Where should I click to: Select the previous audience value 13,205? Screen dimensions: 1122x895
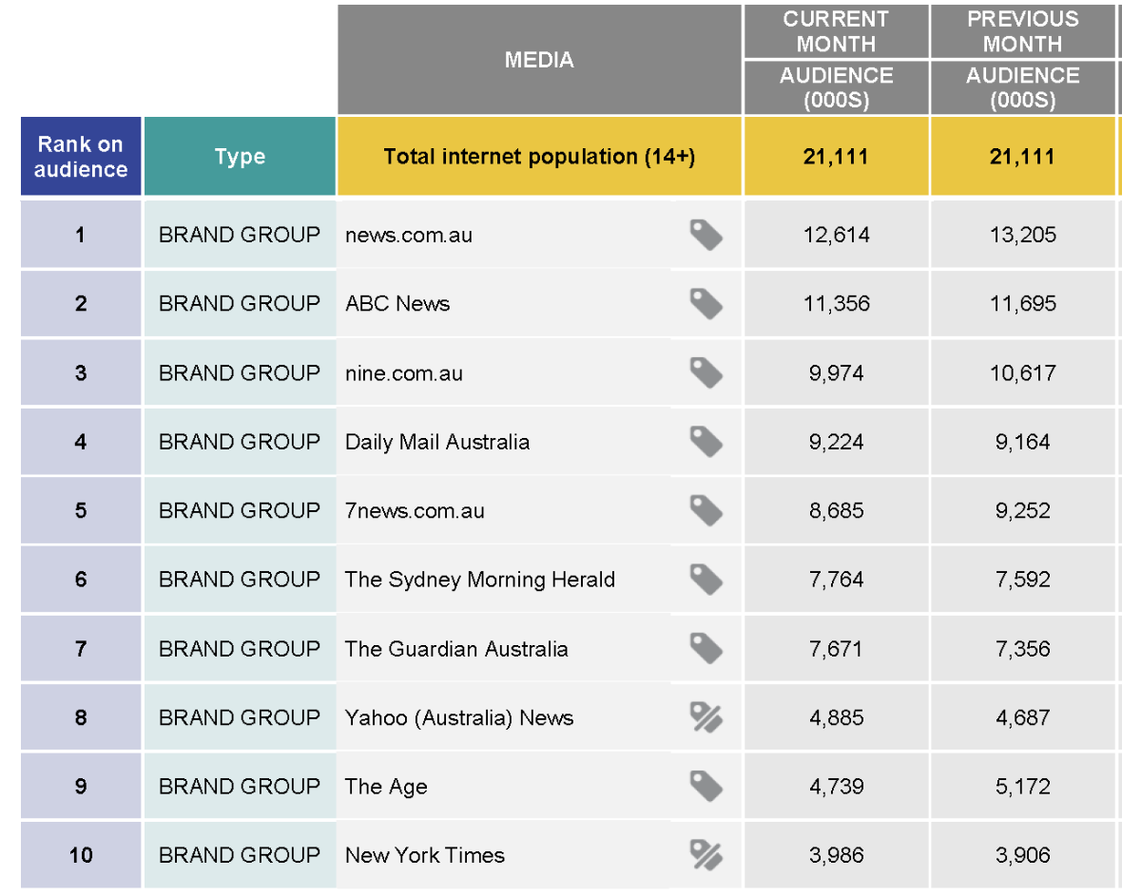tap(1022, 236)
